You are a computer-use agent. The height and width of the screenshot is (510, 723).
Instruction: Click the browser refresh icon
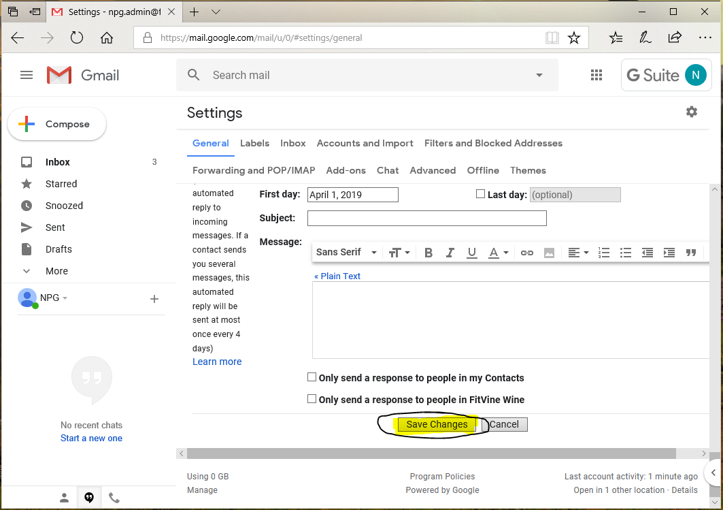tap(77, 37)
